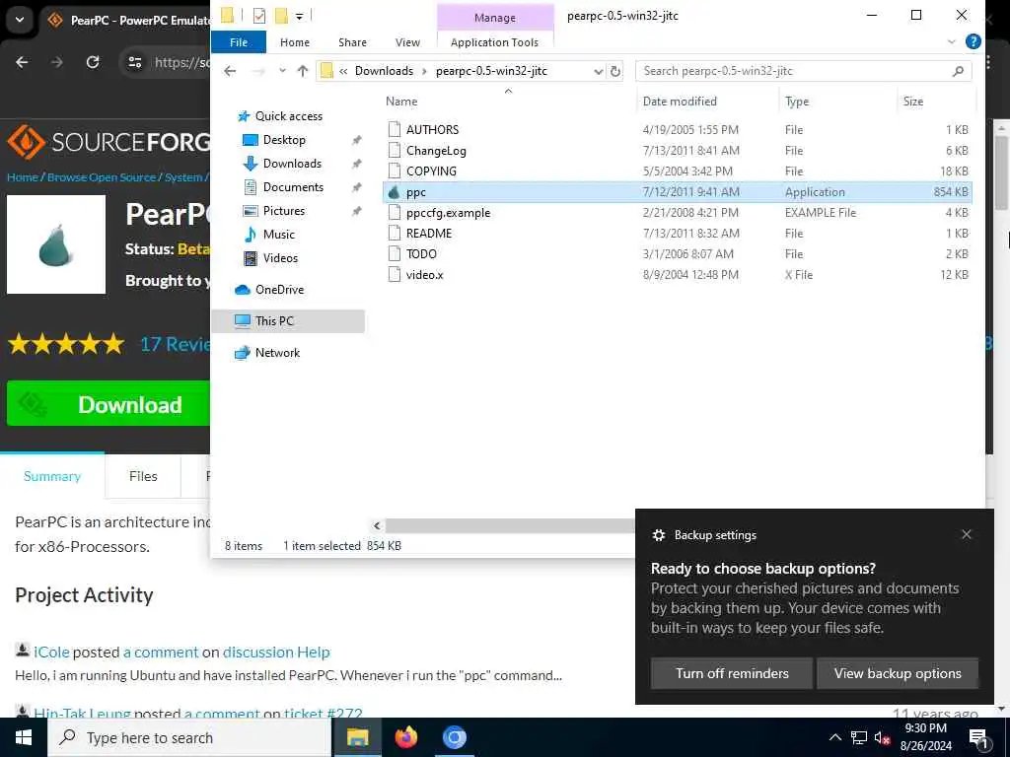
Task: Select the Summary tab on SourceForge
Action: (x=52, y=476)
